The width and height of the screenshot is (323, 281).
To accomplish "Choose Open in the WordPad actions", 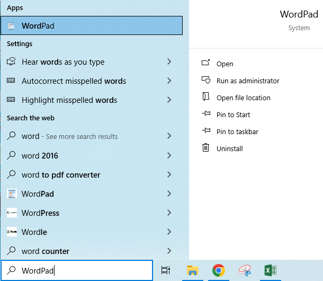I will (x=225, y=64).
